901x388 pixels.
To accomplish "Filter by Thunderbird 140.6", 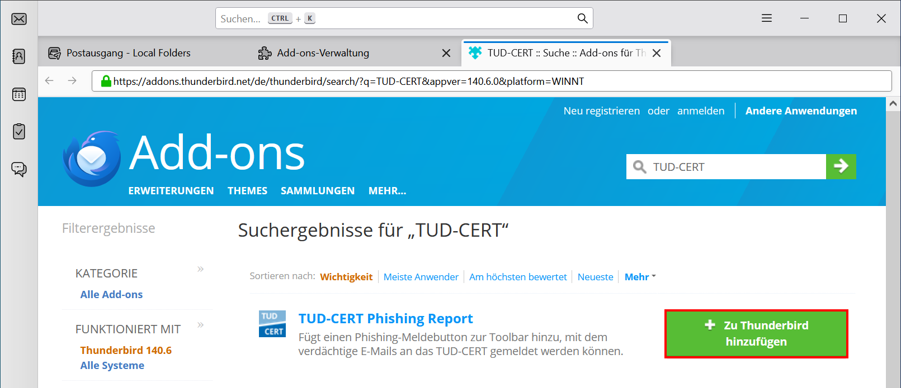I will point(126,351).
